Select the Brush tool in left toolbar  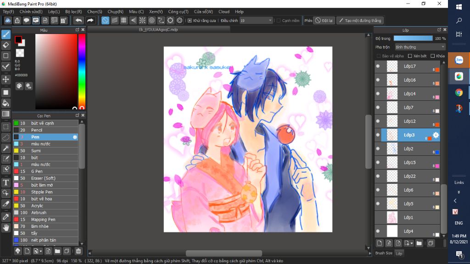click(6, 34)
